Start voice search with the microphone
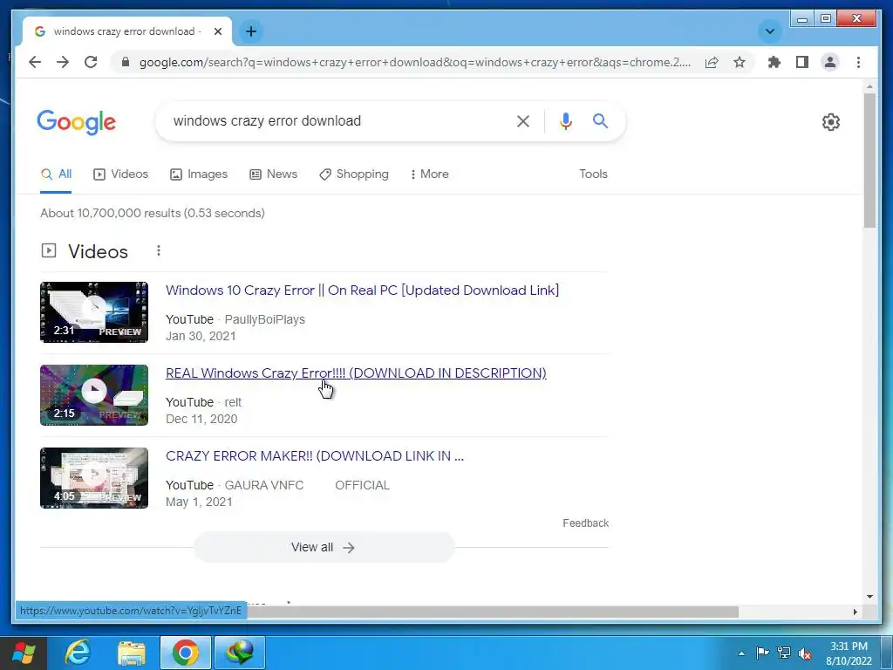This screenshot has width=893, height=670. tap(565, 120)
